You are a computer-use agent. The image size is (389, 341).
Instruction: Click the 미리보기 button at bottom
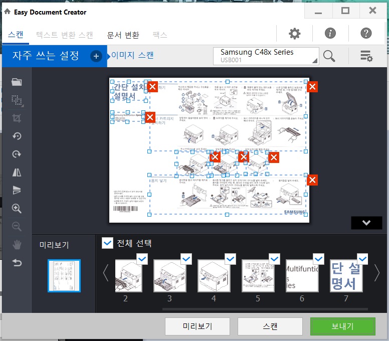click(x=198, y=326)
